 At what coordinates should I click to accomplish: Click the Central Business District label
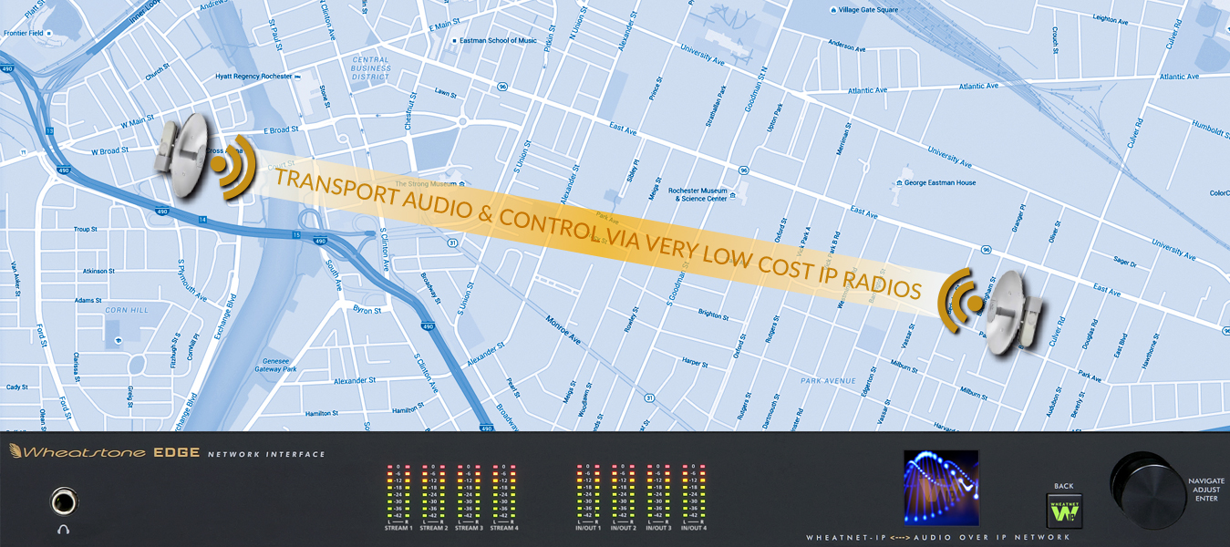(370, 68)
